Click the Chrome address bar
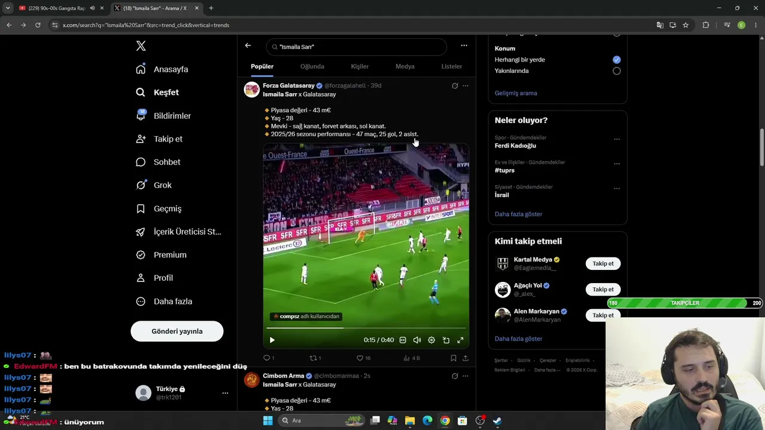This screenshot has height=430, width=765. tap(353, 25)
